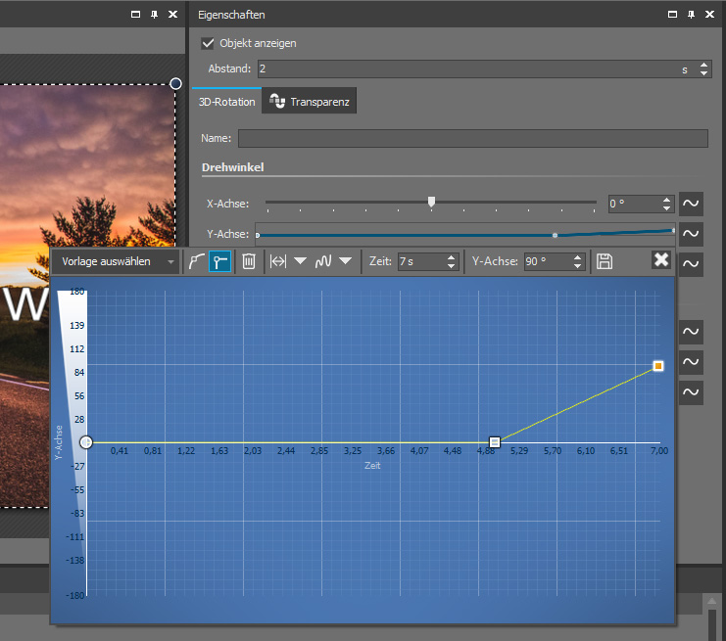The height and width of the screenshot is (641, 726).
Task: Close the curve editor popup
Action: pyautogui.click(x=661, y=260)
